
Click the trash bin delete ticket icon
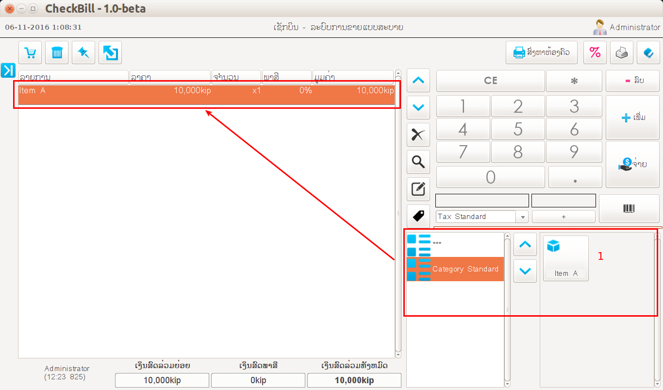[57, 52]
